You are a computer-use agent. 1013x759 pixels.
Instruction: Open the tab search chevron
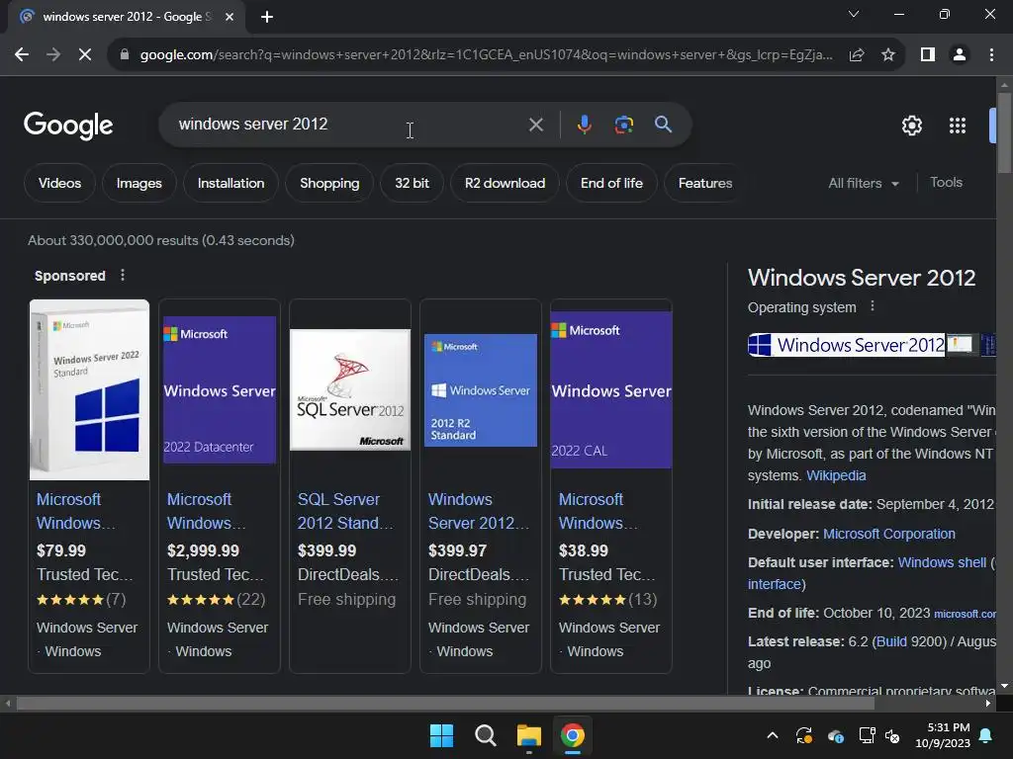(x=854, y=14)
